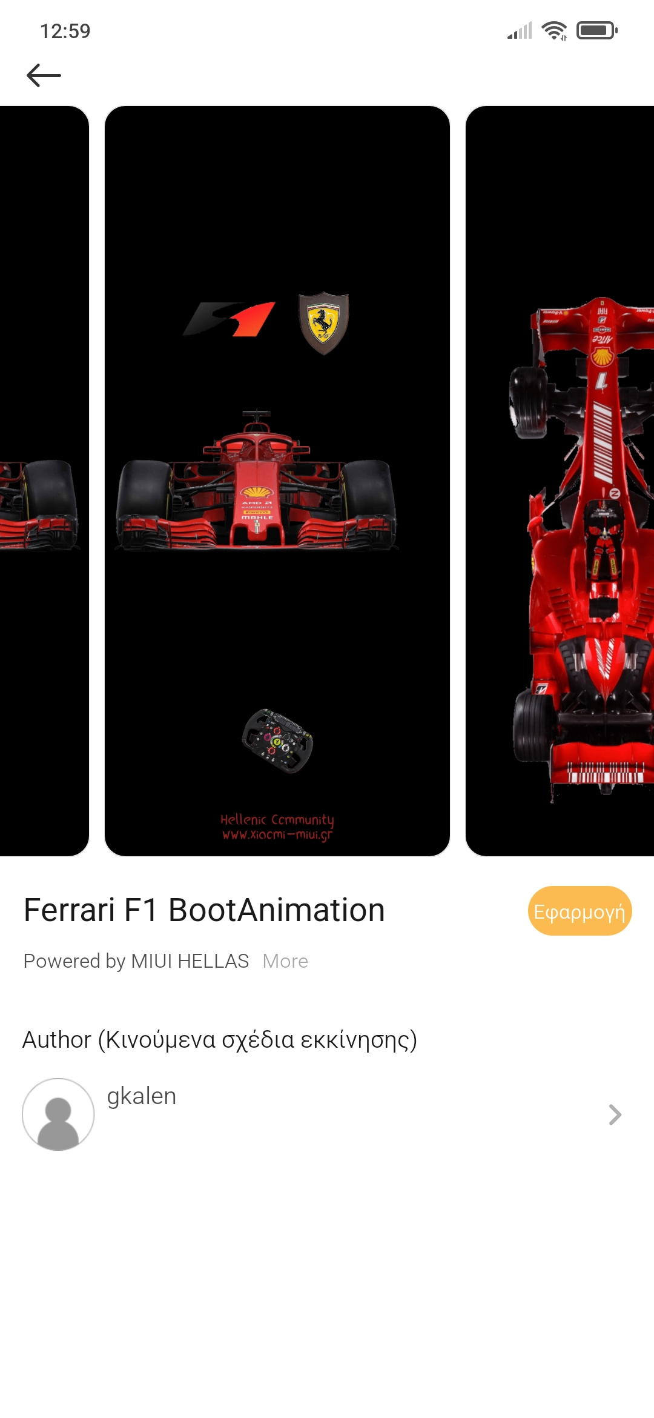Expand the description with More
The image size is (654, 1418).
285,961
